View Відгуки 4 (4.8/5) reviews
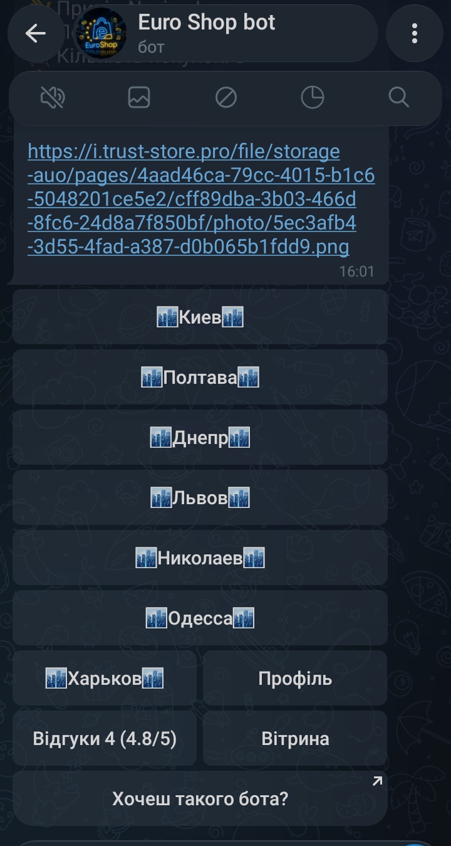Viewport: 451px width, 846px height. pos(105,739)
